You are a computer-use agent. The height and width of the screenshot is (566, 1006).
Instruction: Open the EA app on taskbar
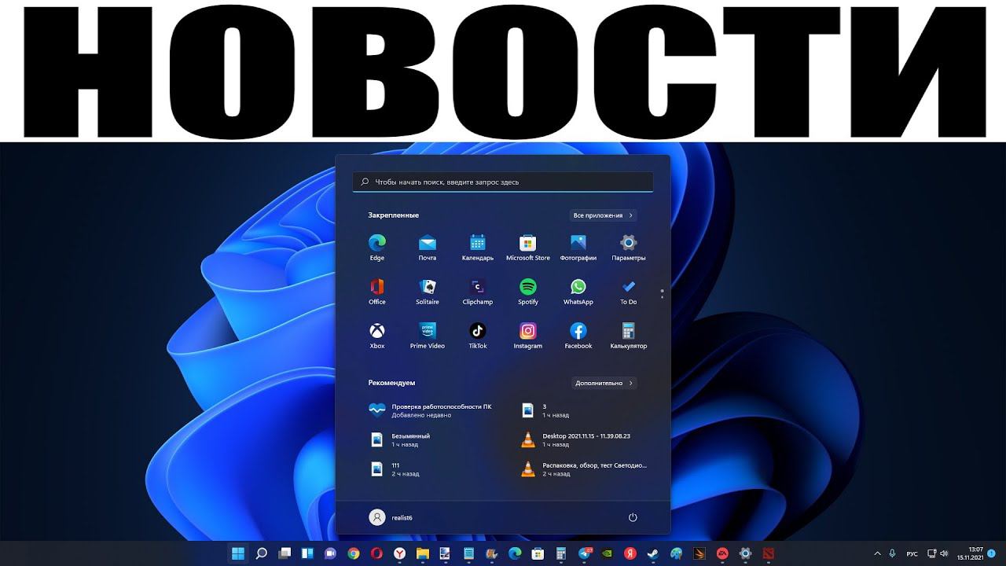click(x=722, y=553)
